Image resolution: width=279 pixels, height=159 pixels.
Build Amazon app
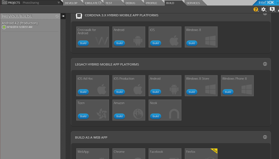click(x=119, y=116)
